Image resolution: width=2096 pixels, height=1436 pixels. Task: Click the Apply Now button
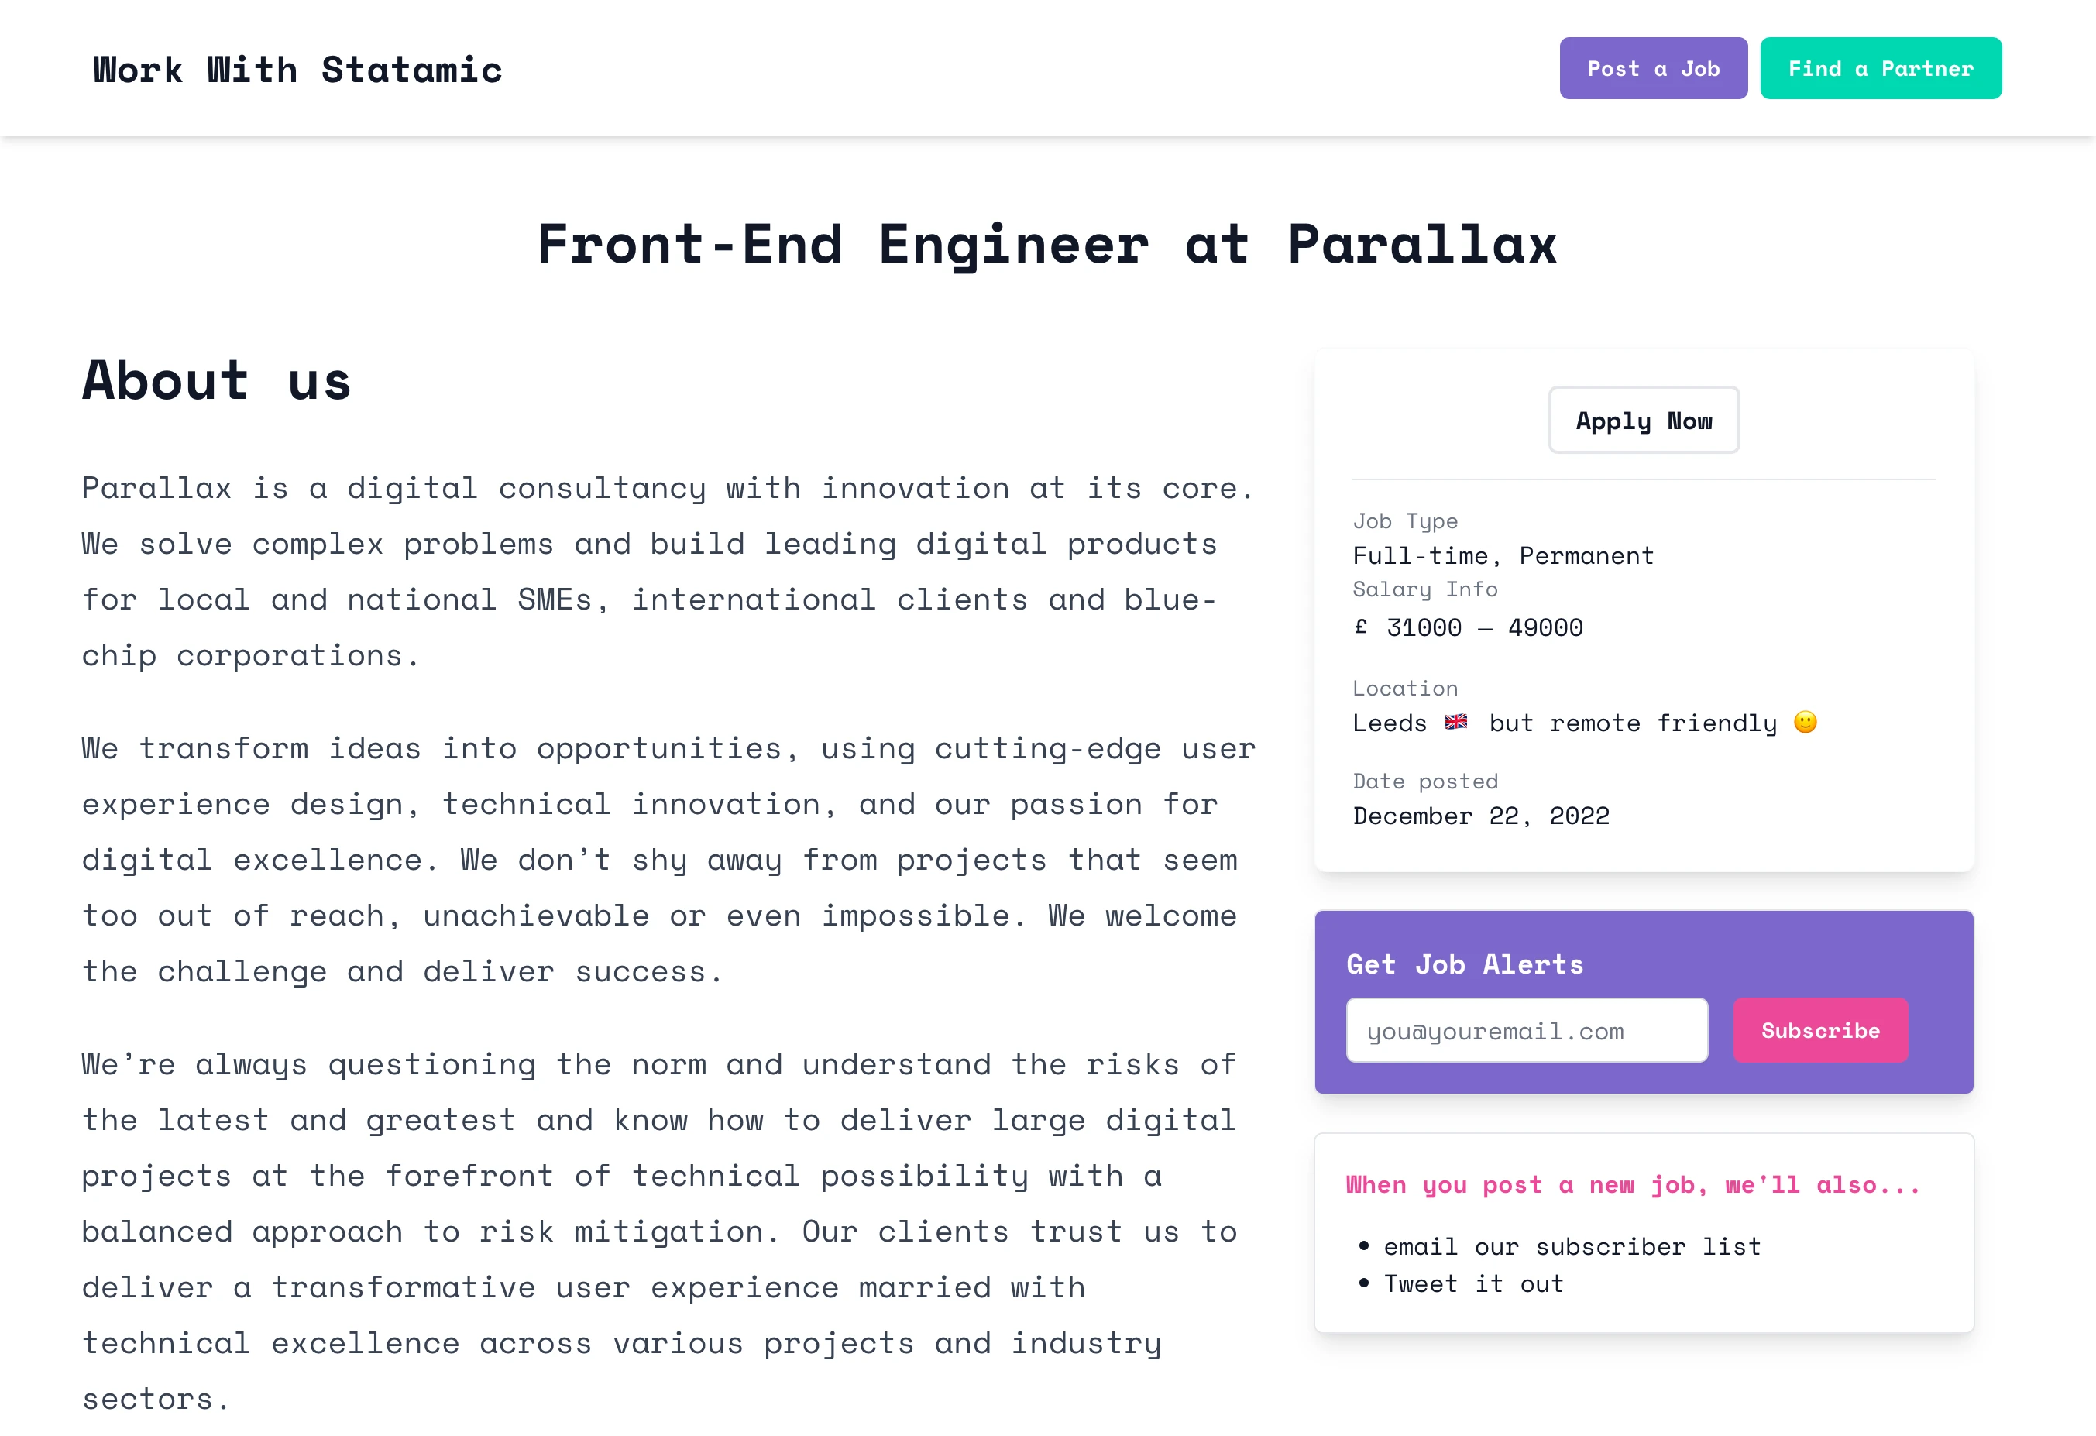1643,421
